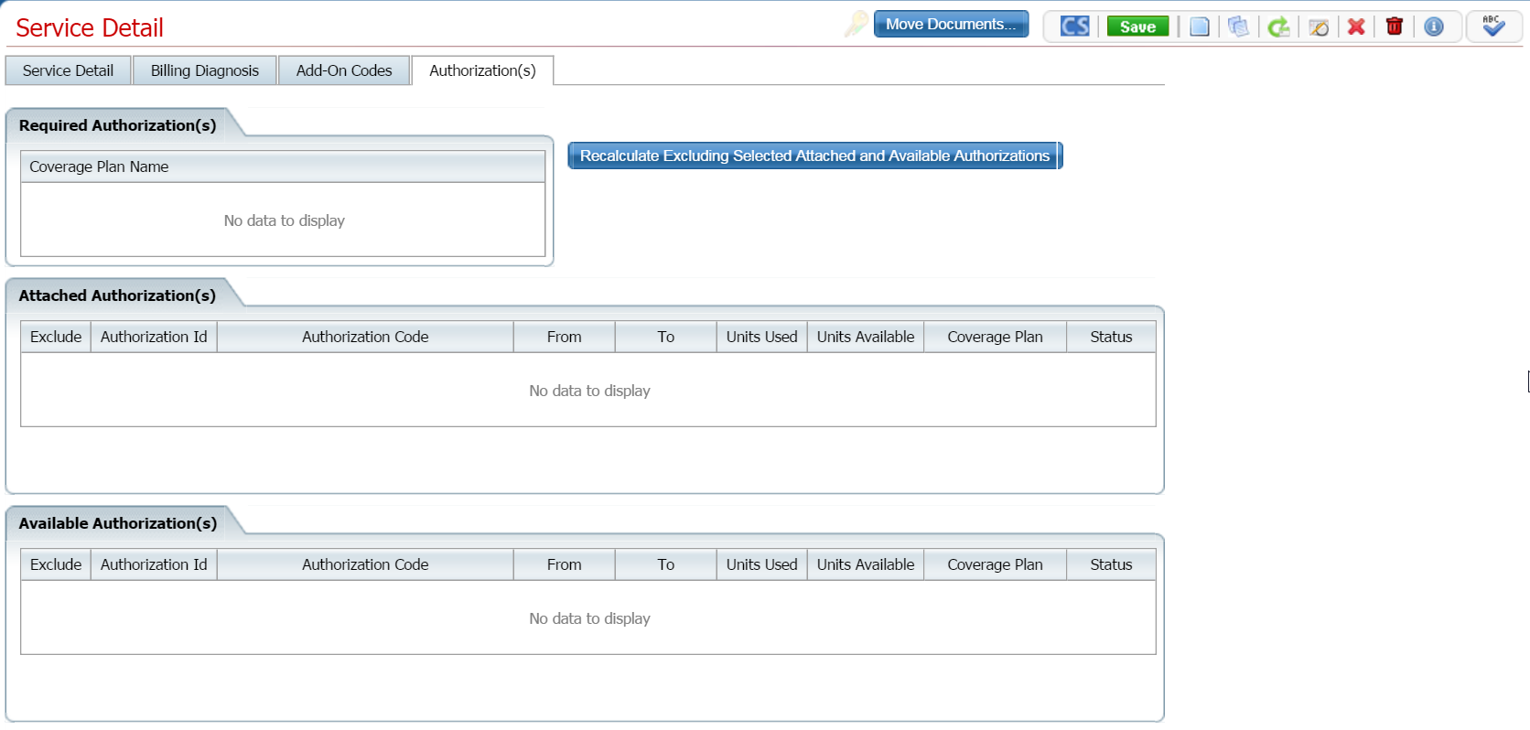Click the edit-disabled pencil icon
The width and height of the screenshot is (1530, 730).
tap(1318, 27)
